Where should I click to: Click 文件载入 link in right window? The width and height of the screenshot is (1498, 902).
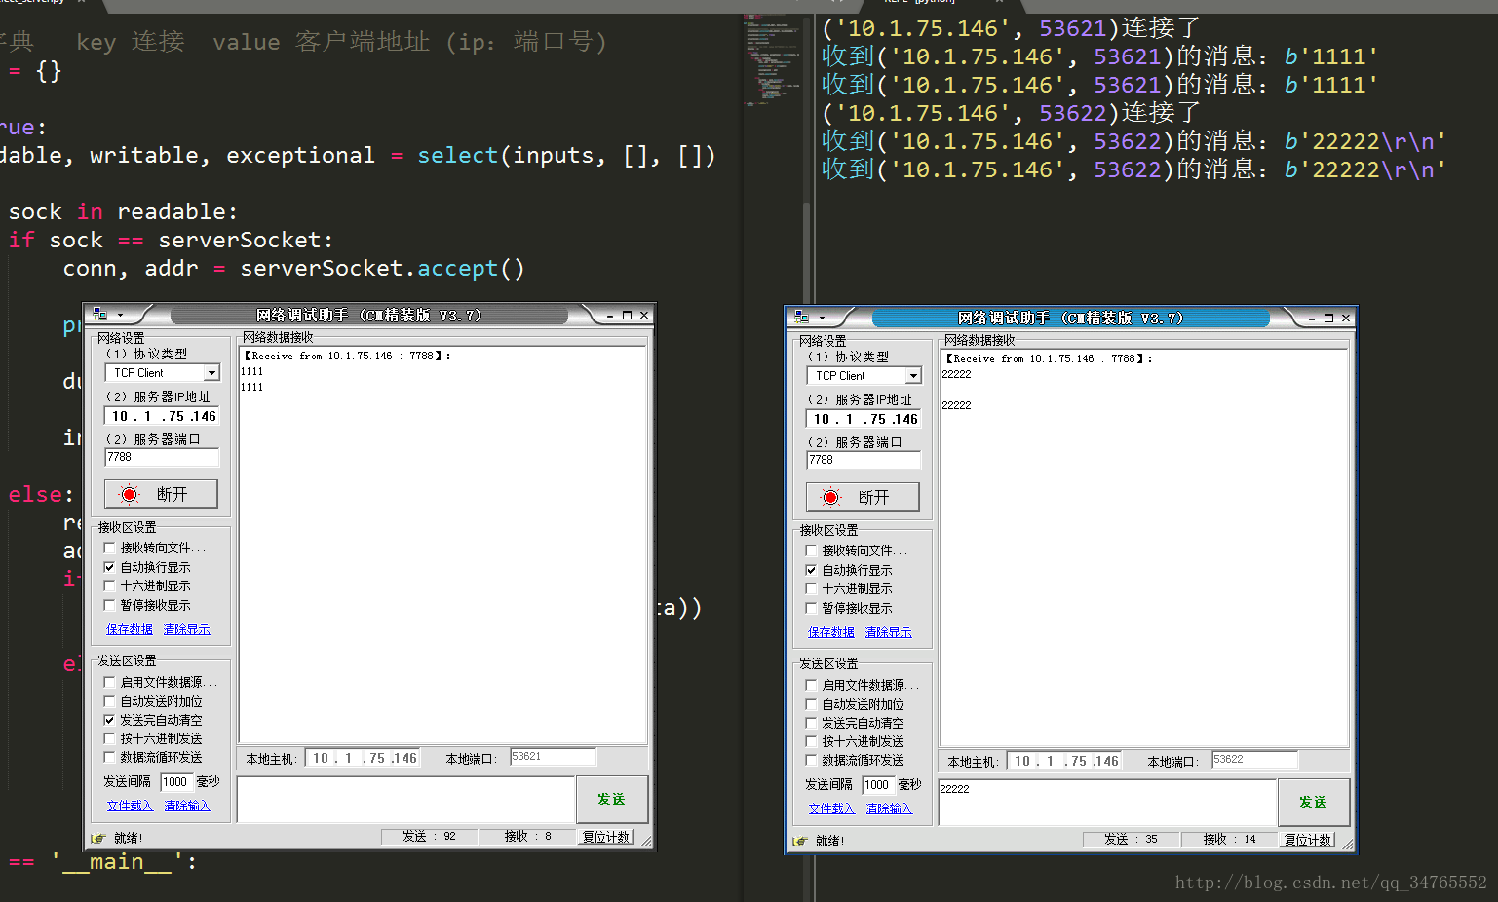coord(832,808)
